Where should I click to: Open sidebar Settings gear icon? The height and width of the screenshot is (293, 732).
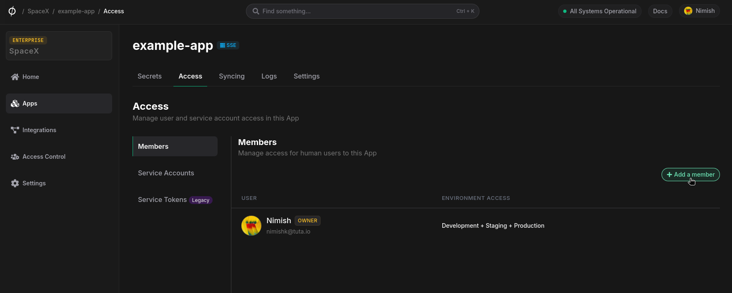[x=15, y=183]
